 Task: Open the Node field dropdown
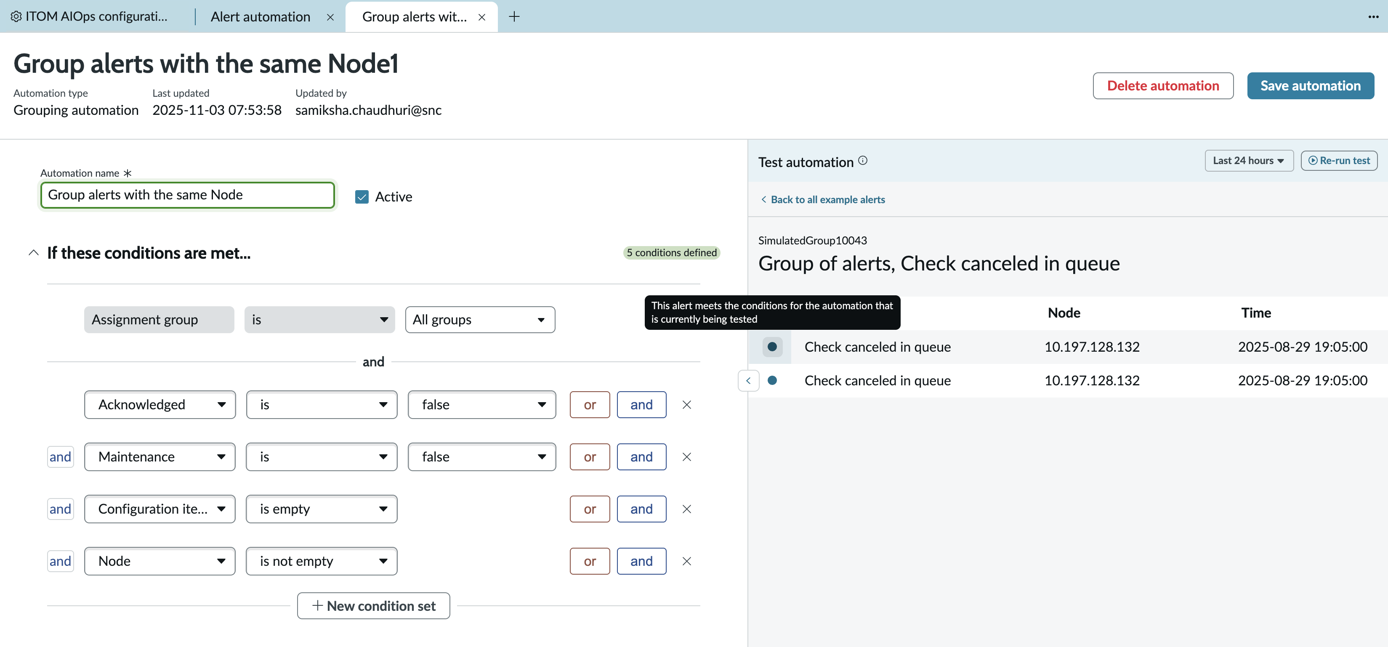[x=160, y=561]
